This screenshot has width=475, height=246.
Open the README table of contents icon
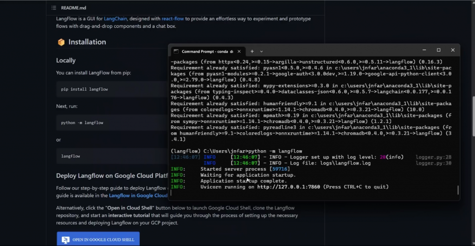pyautogui.click(x=54, y=8)
